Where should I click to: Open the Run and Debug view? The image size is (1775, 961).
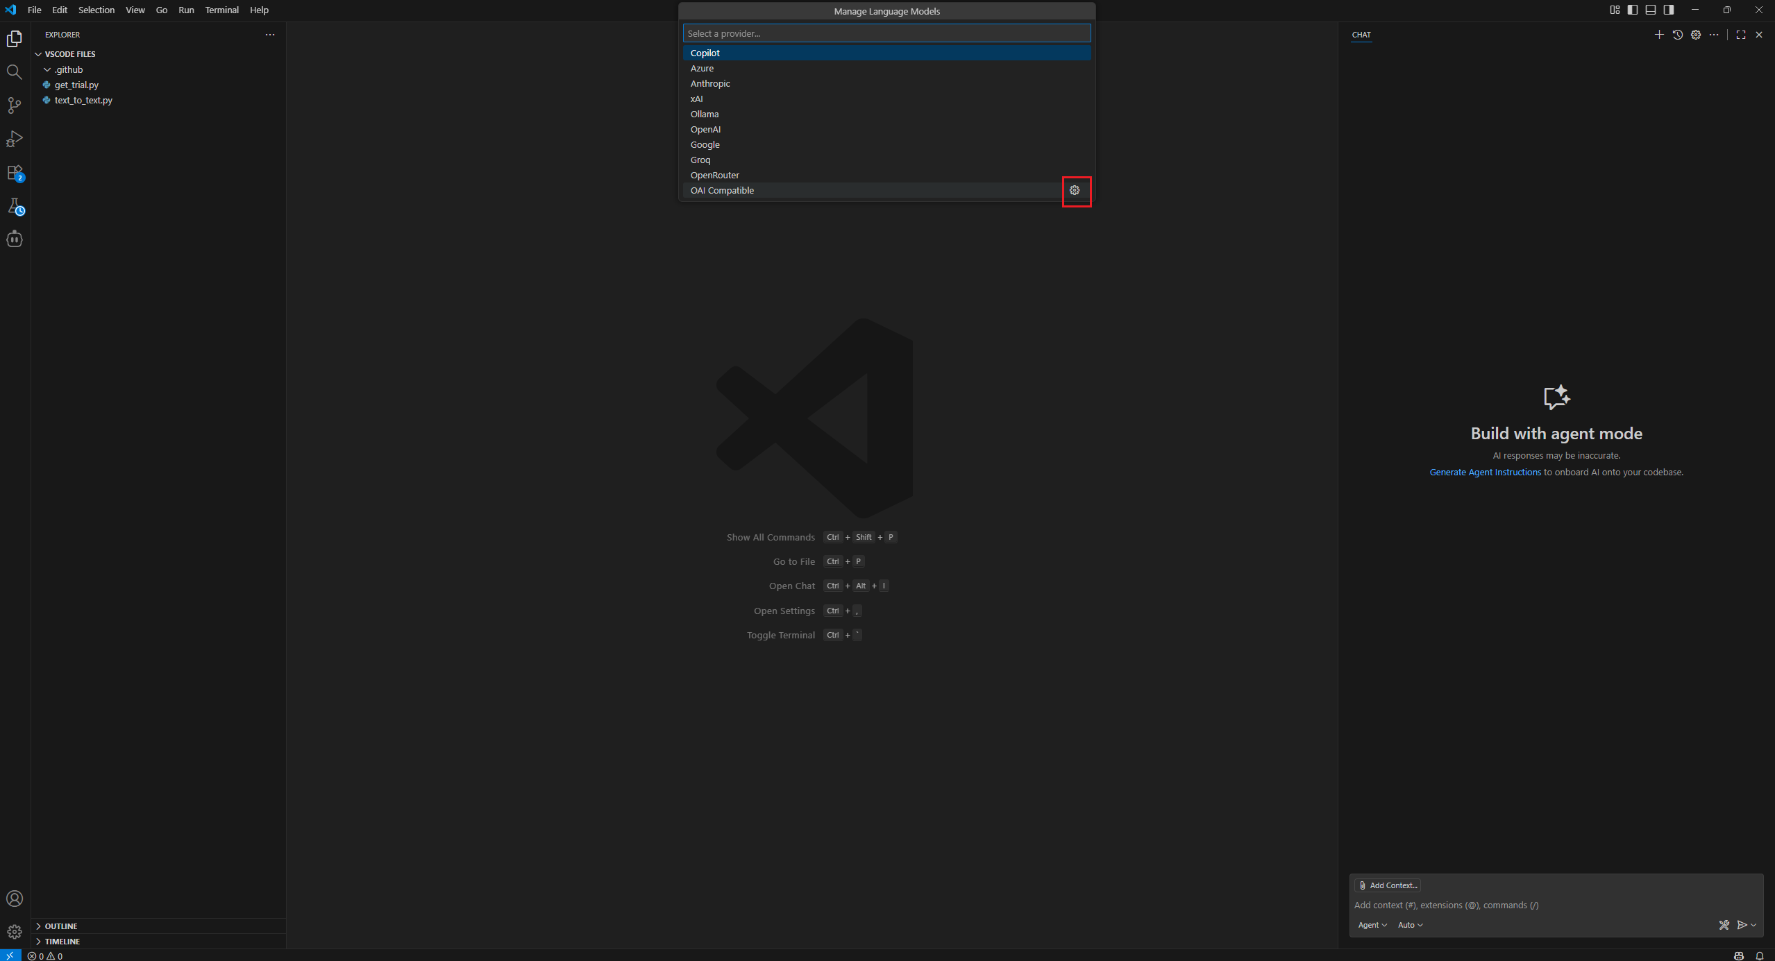pos(14,139)
